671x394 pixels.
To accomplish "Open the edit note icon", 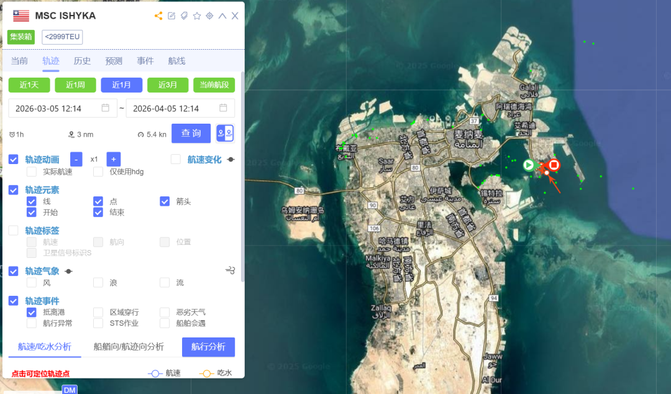I will [171, 16].
